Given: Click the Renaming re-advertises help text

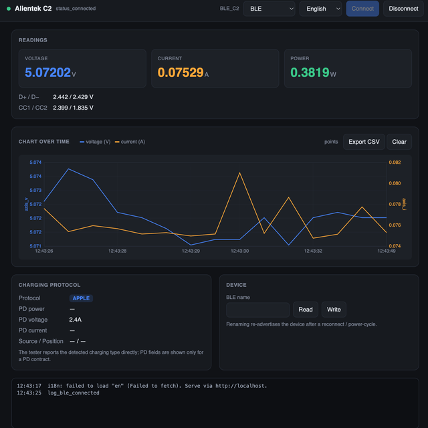Looking at the screenshot, I should (x=302, y=324).
